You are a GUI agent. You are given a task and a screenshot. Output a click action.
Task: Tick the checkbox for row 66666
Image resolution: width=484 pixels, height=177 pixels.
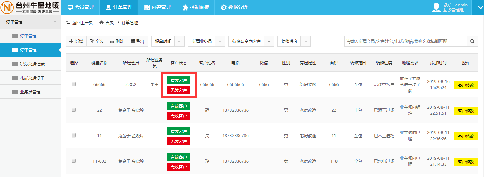74,84
